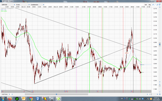Open the 5 min timeframe dropdown
Screen dimensions: 162x101
(23, 5)
